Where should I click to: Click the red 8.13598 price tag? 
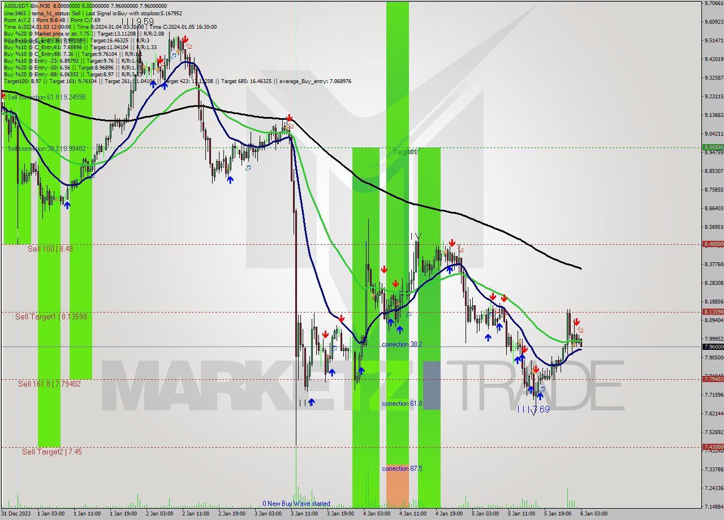point(713,312)
